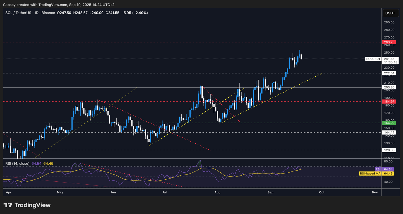Click the 80.00 level on RSI scale
The height and width of the screenshot is (214, 403).
[x=388, y=161]
